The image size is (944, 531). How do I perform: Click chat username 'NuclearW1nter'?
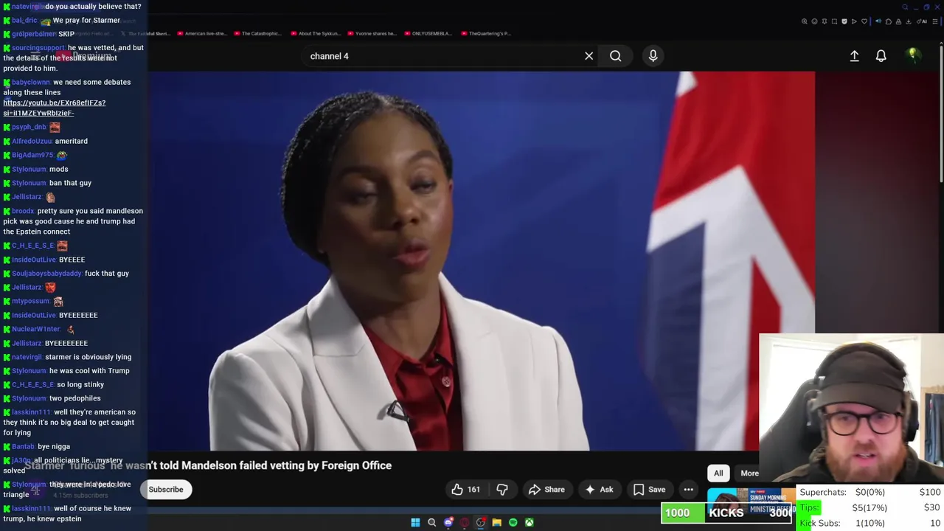(x=35, y=329)
